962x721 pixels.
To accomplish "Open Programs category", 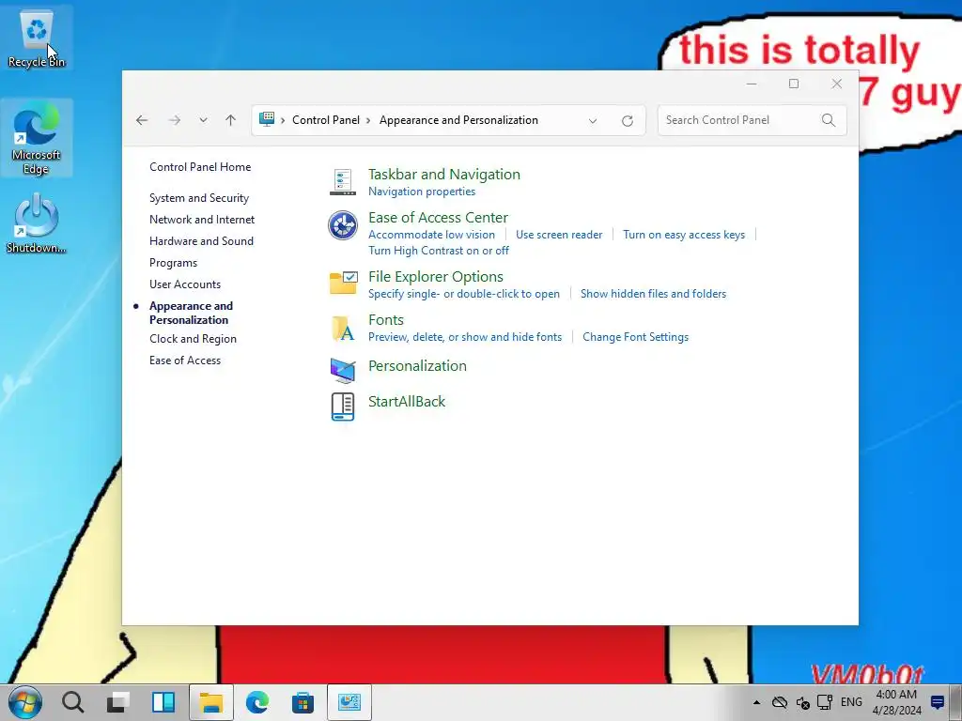I will [174, 263].
